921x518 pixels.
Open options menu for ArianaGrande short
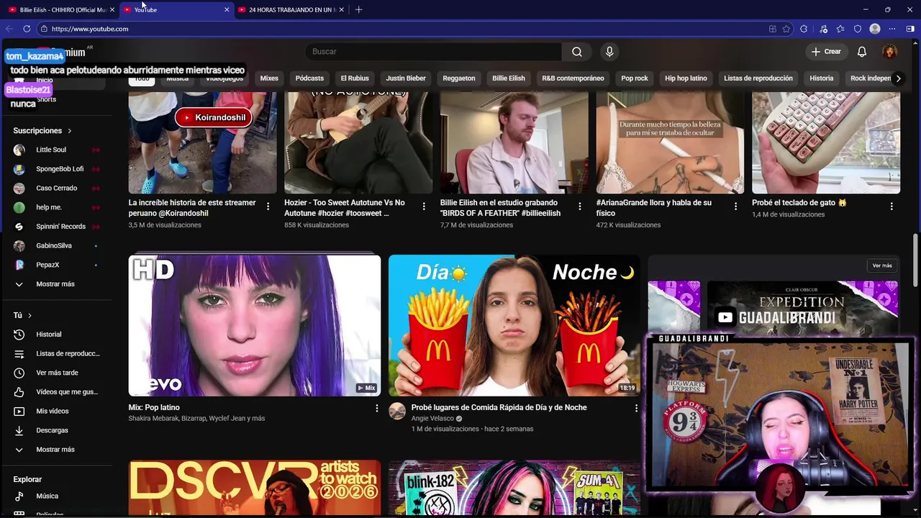click(735, 206)
